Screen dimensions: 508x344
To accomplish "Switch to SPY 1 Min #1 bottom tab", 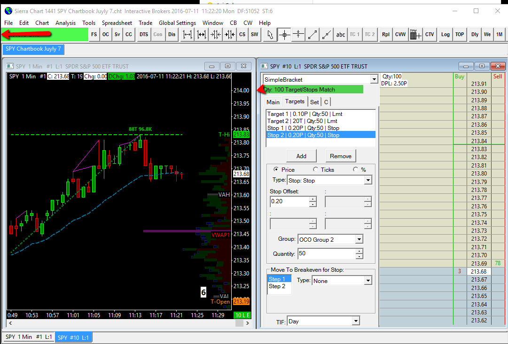I will click(29, 337).
